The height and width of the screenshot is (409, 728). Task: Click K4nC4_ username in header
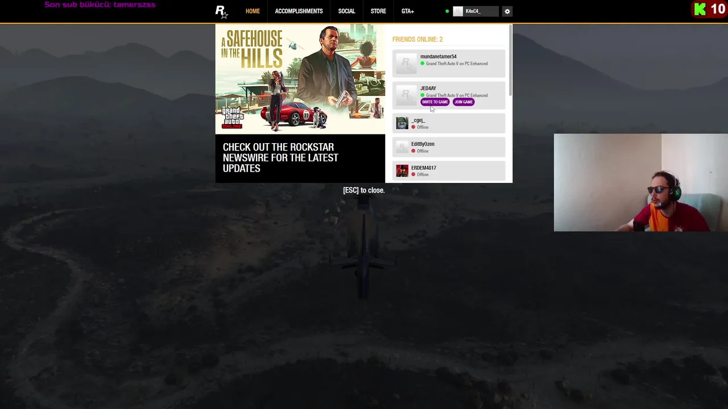[x=473, y=11]
